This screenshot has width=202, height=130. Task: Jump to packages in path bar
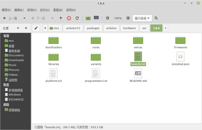93,28
